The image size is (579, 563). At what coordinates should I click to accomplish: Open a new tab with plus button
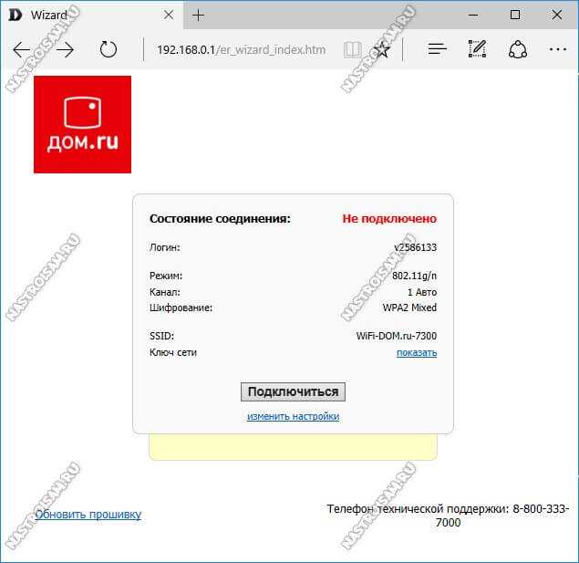(x=198, y=16)
